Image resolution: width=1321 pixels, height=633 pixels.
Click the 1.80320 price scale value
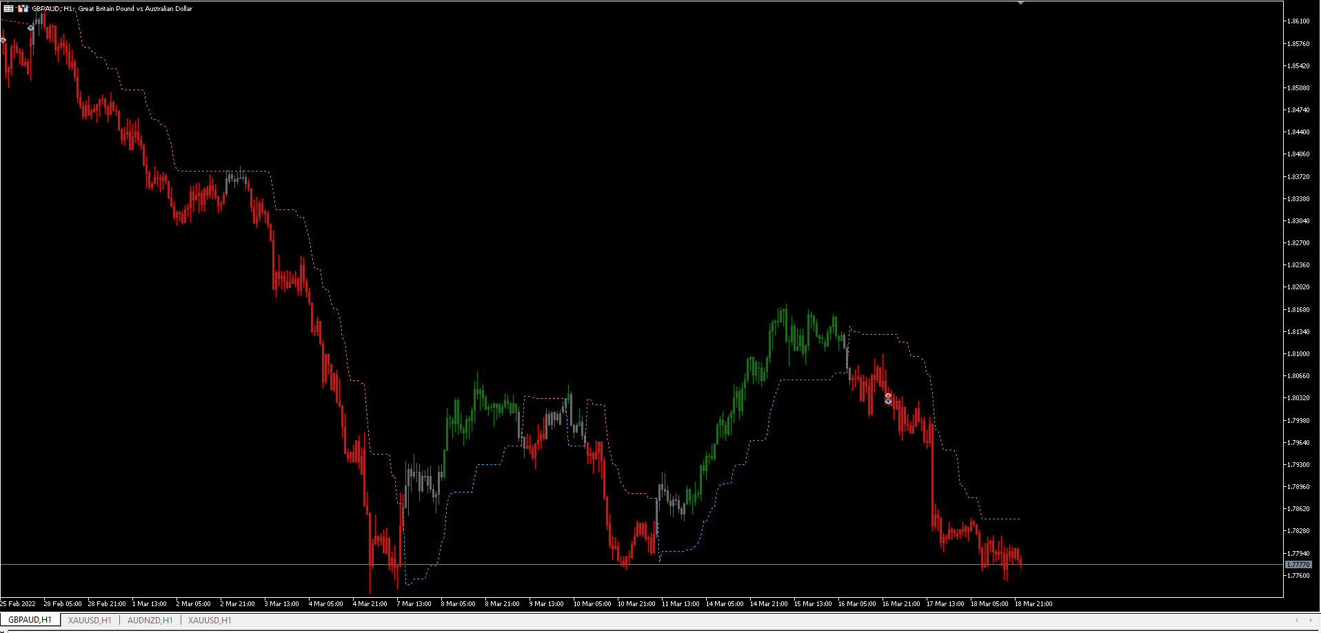(x=1298, y=397)
